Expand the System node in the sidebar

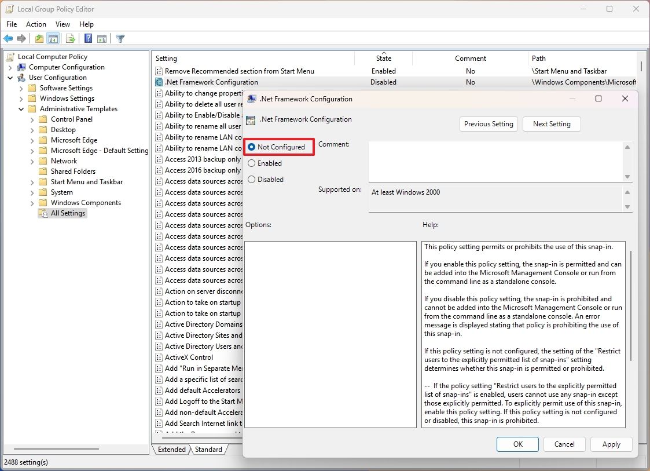click(33, 192)
